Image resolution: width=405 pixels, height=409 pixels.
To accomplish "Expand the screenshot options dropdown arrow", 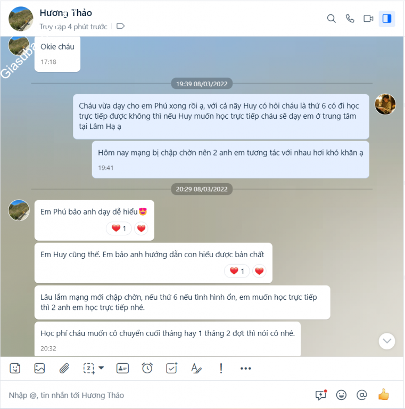I will [x=101, y=368].
